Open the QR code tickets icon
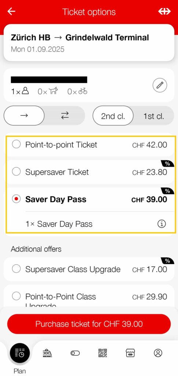The height and width of the screenshot is (376, 178). (102, 353)
